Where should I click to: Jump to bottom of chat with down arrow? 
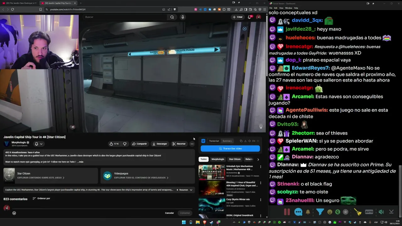(x=391, y=212)
